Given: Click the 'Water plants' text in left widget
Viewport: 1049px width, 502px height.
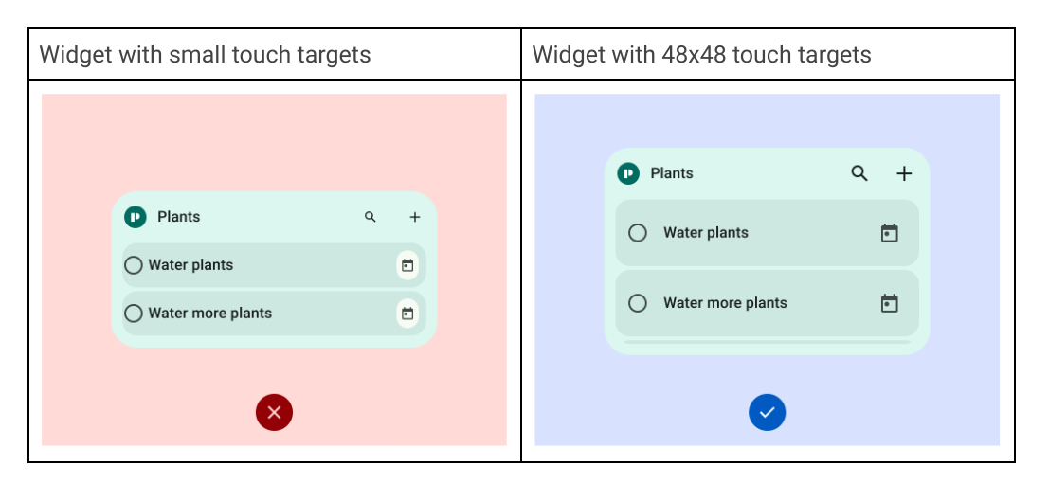Looking at the screenshot, I should point(190,265).
